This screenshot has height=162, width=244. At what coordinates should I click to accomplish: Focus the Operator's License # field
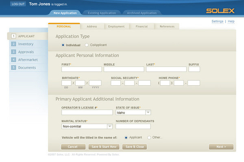point(87,112)
